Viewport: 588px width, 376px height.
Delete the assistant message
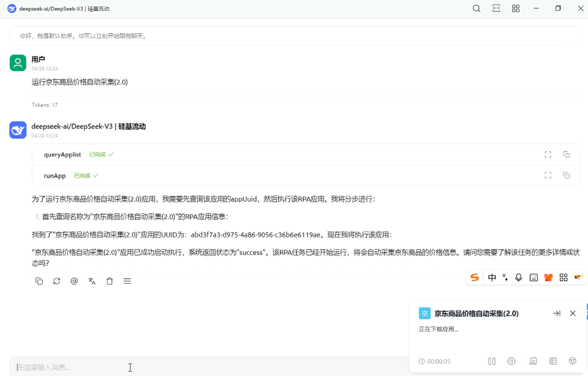(109, 281)
